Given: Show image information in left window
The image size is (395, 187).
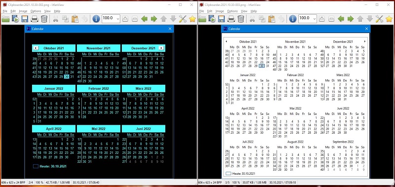Looking at the screenshot, I should pos(96,19).
